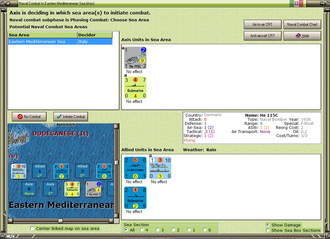
Task: Click the He 115C counter on the map
Action: 94,189
